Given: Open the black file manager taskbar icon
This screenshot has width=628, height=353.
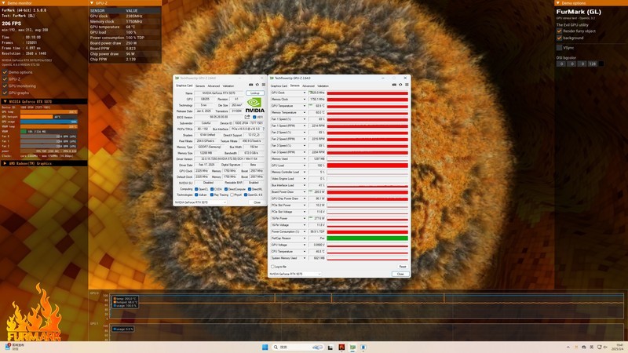Looking at the screenshot, I should point(330,347).
